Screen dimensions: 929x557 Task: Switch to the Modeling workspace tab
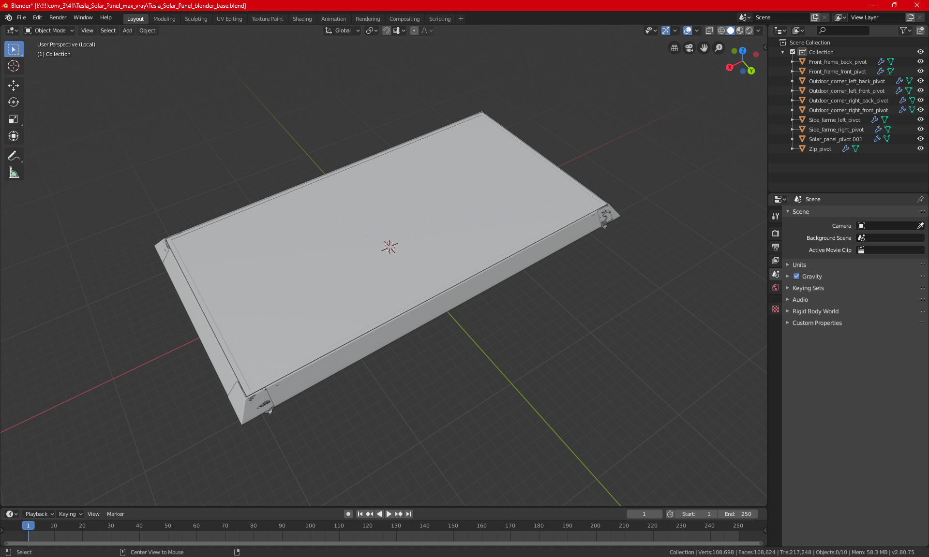click(x=164, y=19)
